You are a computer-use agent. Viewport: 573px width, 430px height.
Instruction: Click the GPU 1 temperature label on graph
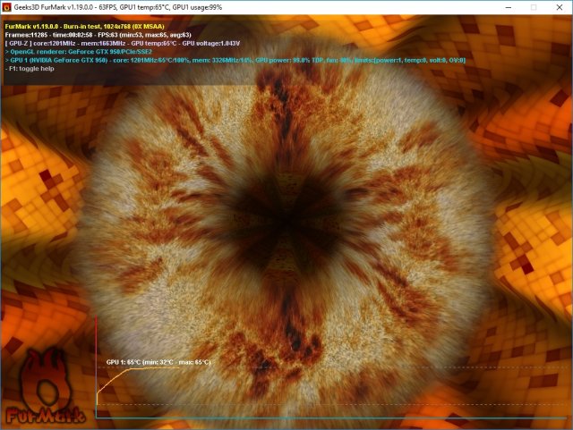tap(158, 362)
